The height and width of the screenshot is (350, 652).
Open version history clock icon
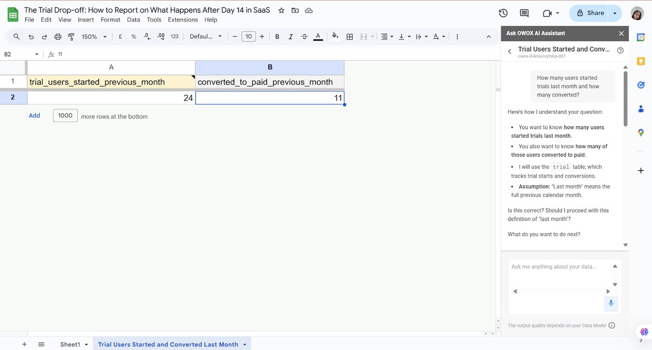(x=503, y=13)
